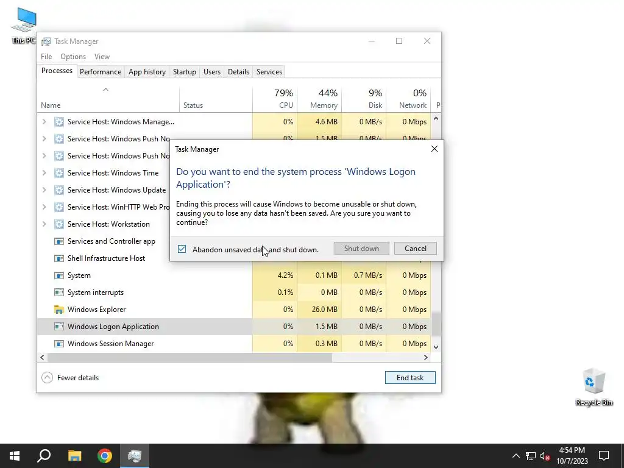Click the Services and Controller app icon
Viewport: 624px width, 468px height.
[x=59, y=241]
